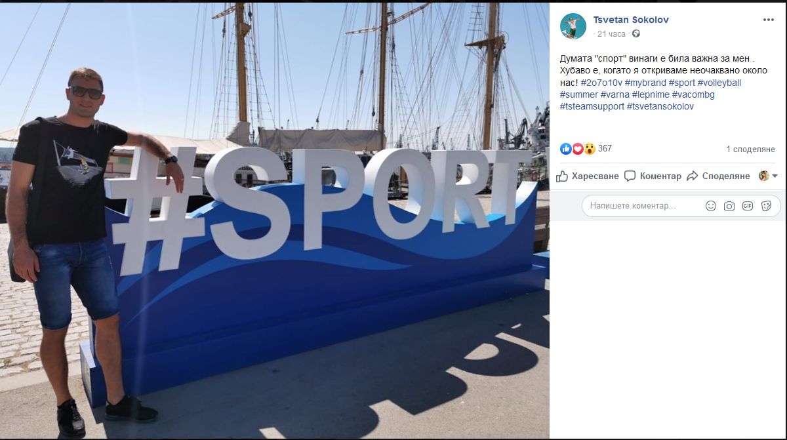Click the Wow face reaction icon

coord(590,149)
